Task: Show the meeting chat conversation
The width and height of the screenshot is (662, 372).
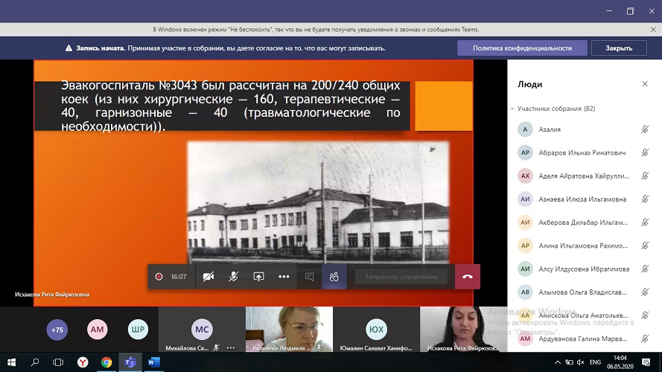Action: (309, 277)
